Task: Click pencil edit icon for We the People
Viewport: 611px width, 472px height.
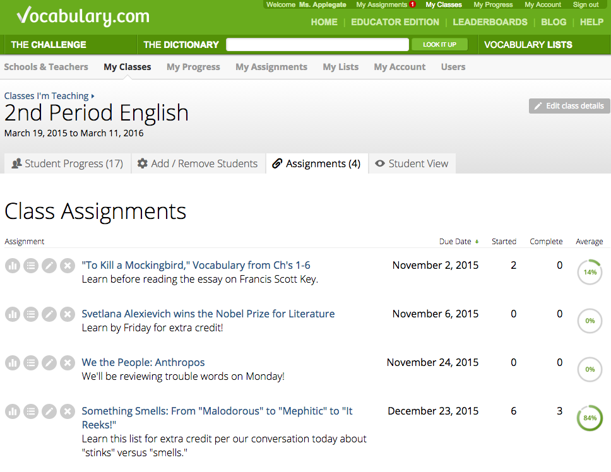Action: pyautogui.click(x=49, y=363)
